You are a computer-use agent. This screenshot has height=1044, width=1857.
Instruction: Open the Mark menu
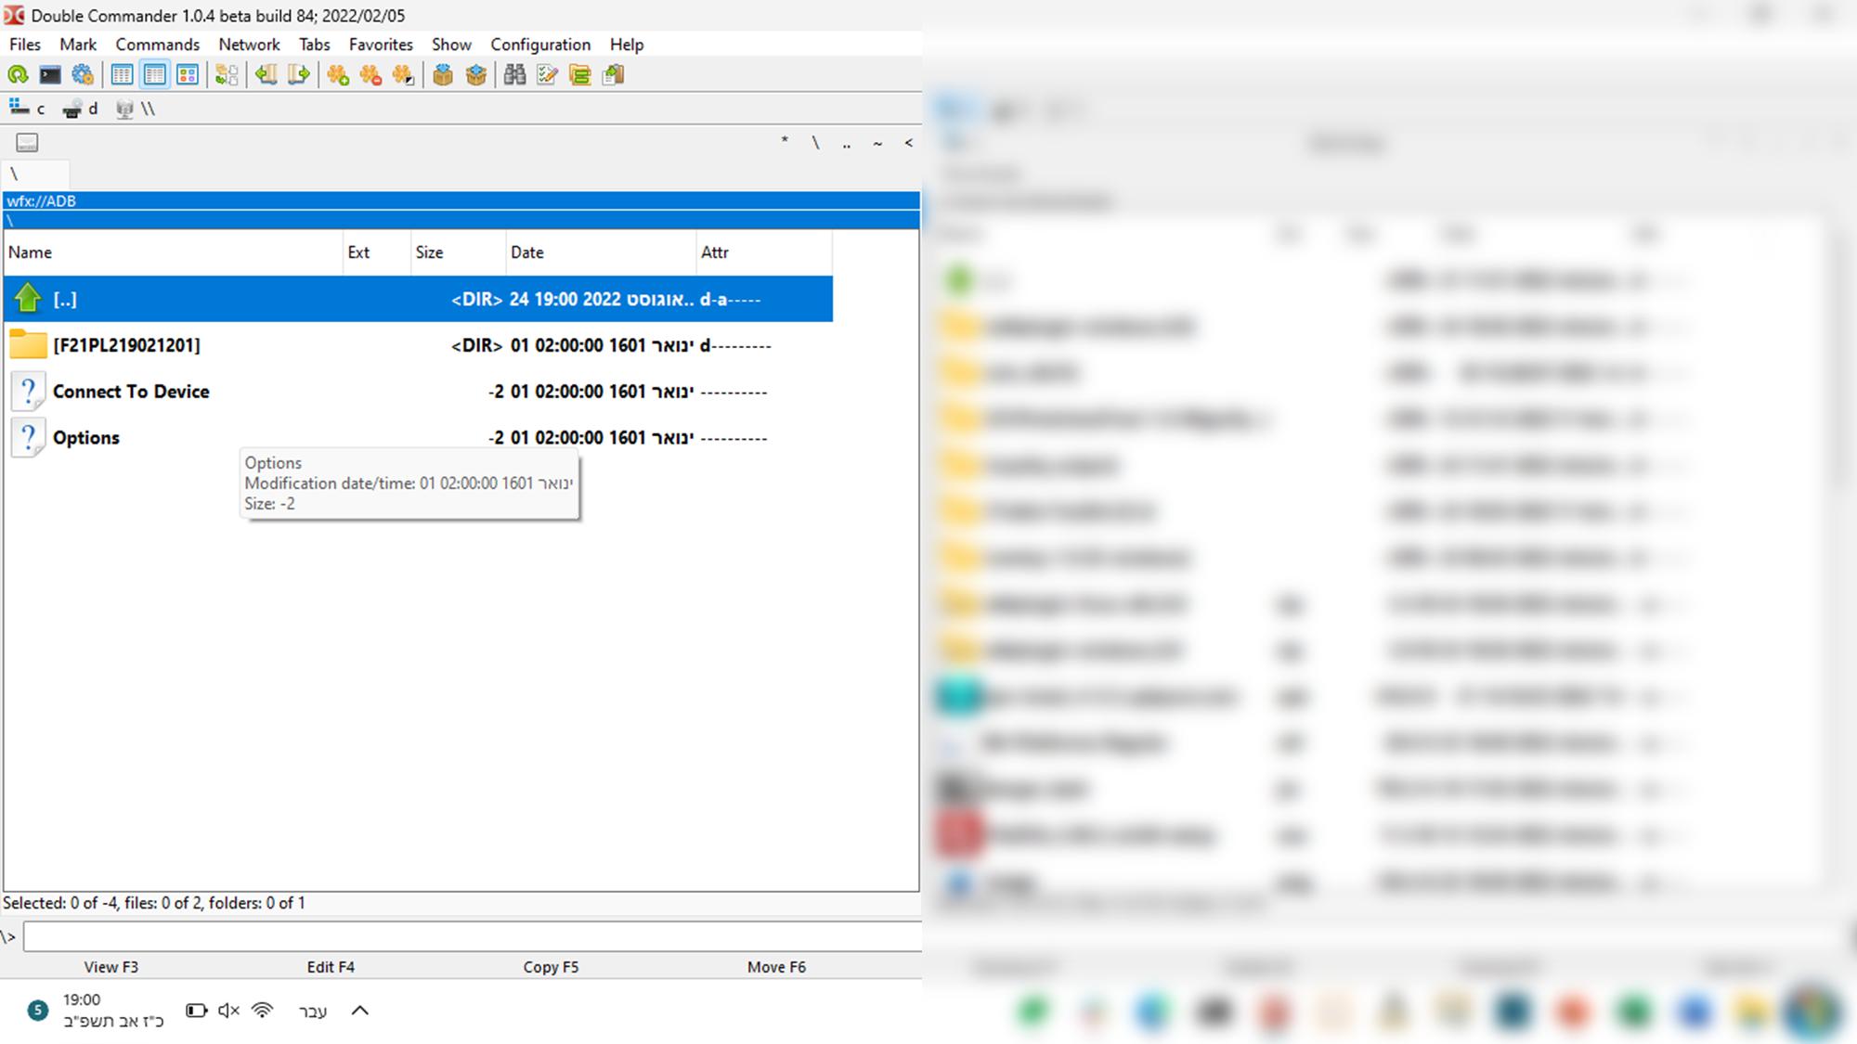78,45
